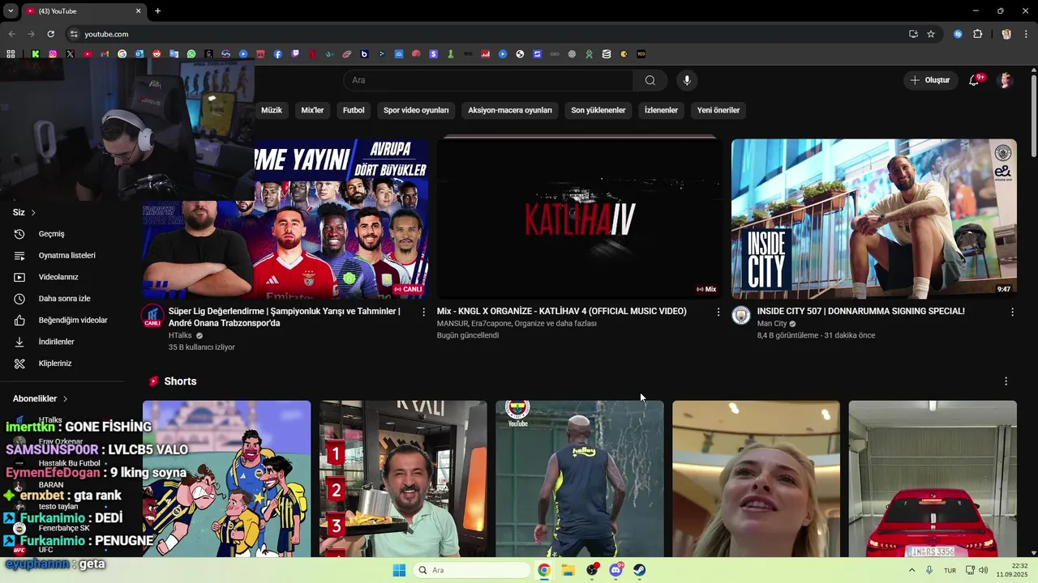Open the Shorts section three-dot menu
The height and width of the screenshot is (583, 1038).
point(1006,381)
